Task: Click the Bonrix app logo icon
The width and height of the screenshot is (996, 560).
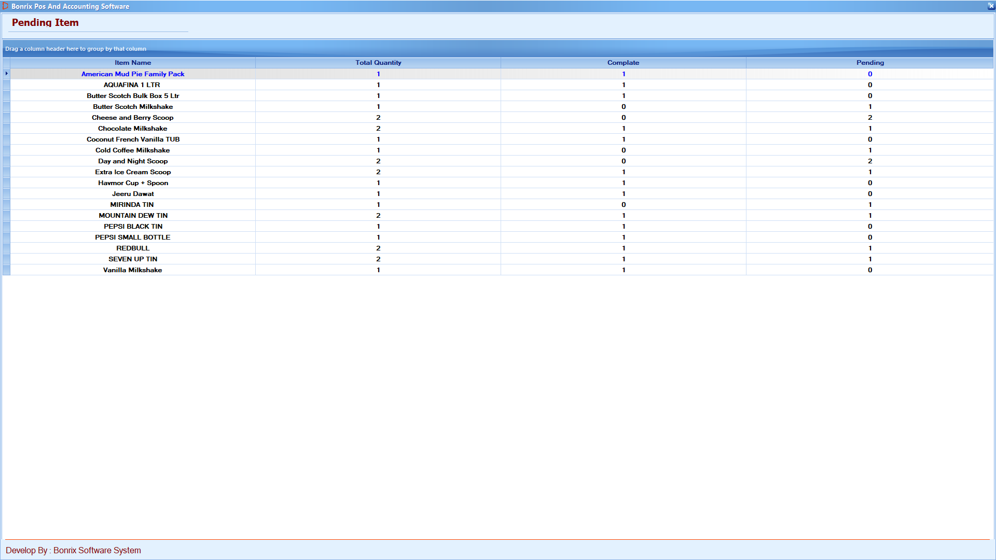Action: click(5, 6)
